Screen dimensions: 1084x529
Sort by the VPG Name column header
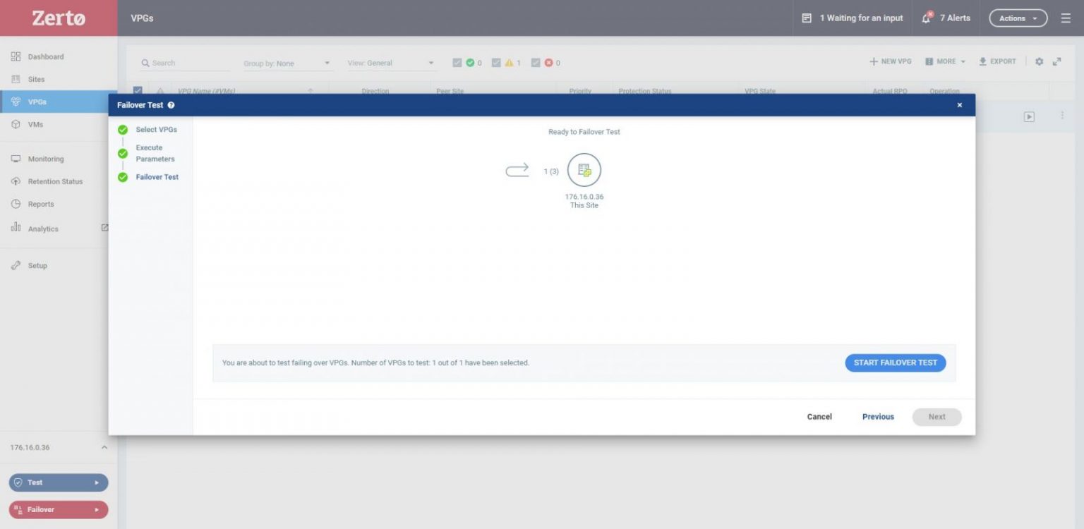coord(206,91)
